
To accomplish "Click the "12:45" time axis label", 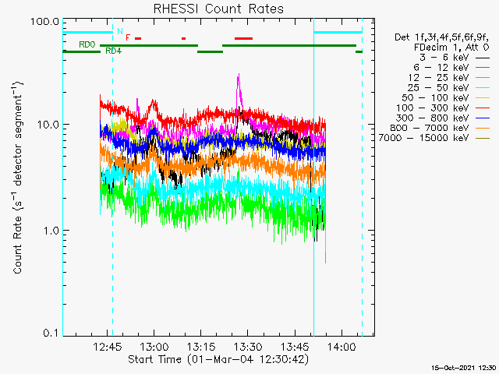I will point(108,347).
